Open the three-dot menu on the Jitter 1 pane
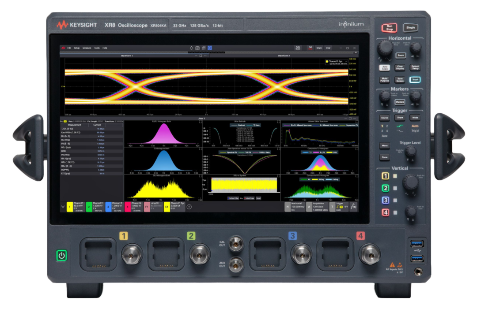The image size is (477, 316). (x=355, y=119)
